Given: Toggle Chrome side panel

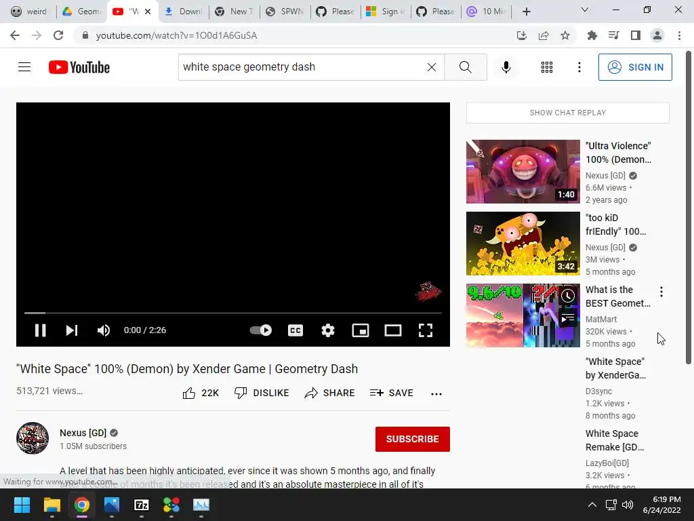Looking at the screenshot, I should [x=636, y=35].
